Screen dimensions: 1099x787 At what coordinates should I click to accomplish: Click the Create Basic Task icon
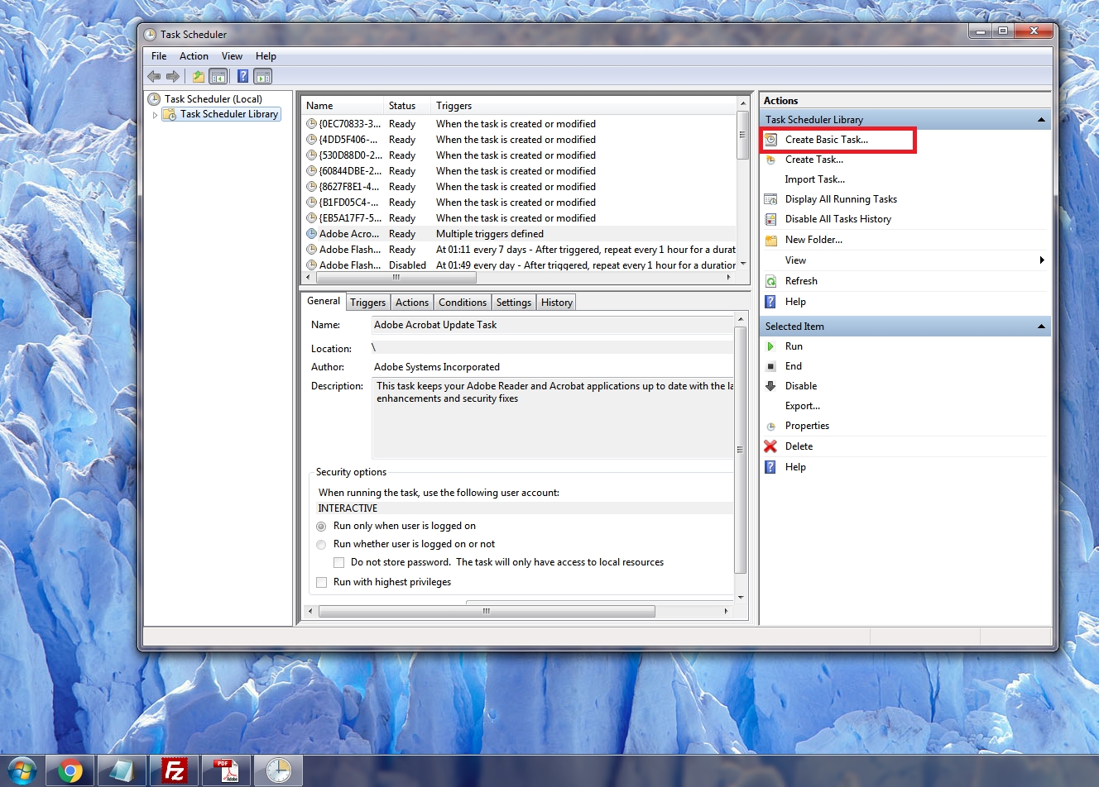pyautogui.click(x=770, y=140)
